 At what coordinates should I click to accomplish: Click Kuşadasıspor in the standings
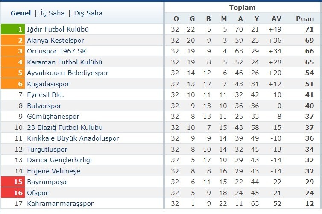[48, 84]
